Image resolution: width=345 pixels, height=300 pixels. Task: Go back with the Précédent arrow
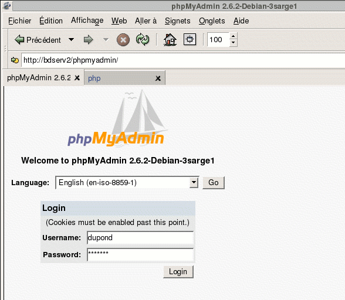tap(38, 40)
